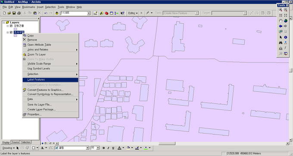Switch to the Source tab

coord(16,142)
